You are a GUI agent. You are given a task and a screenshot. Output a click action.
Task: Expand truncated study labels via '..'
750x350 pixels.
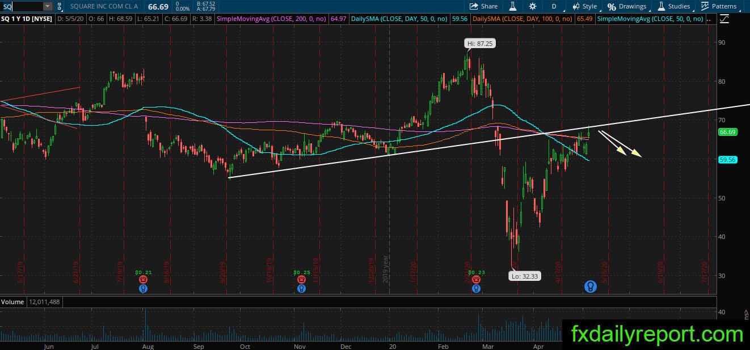(x=709, y=19)
